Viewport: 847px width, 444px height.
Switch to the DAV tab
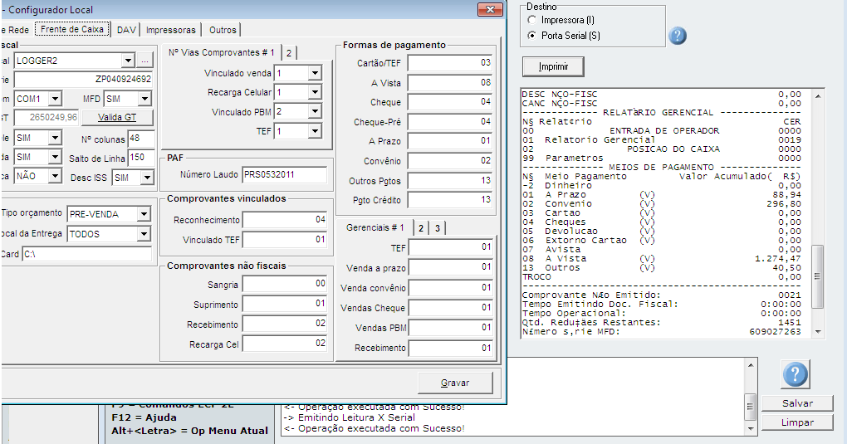point(126,29)
